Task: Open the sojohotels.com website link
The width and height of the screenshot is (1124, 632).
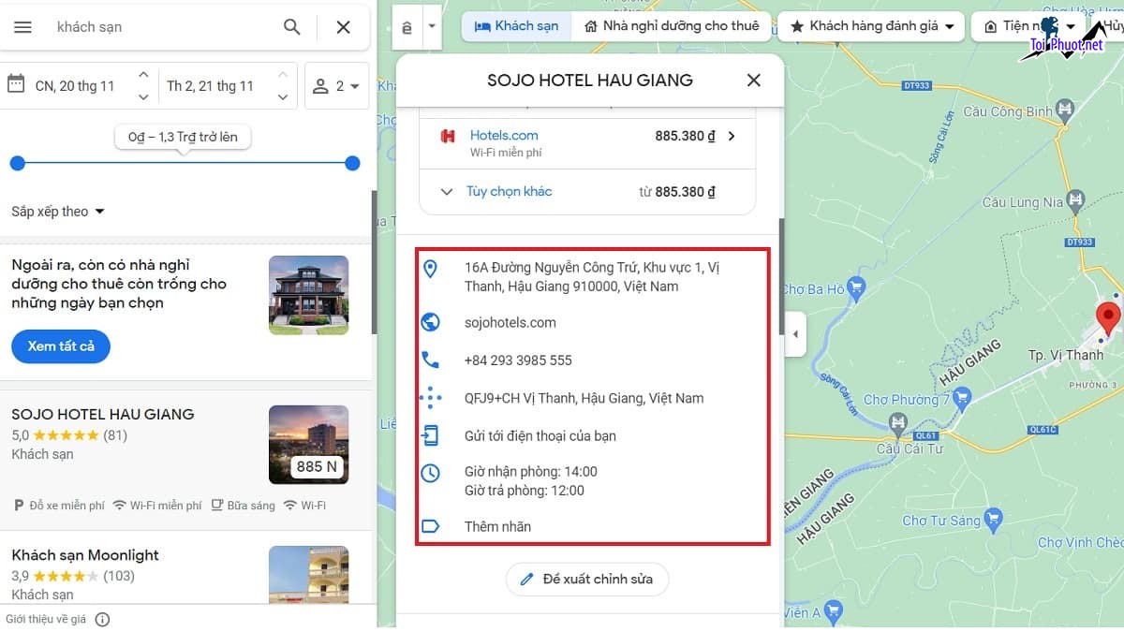Action: tap(510, 323)
